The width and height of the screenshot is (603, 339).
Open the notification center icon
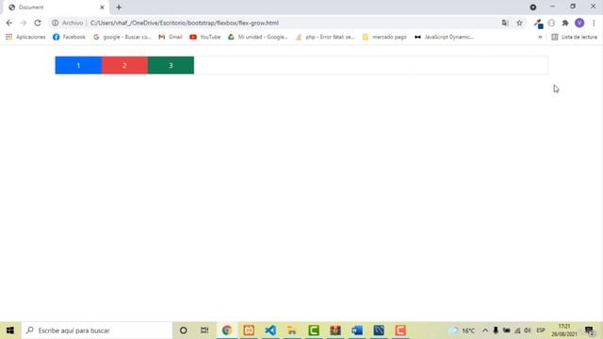[x=590, y=331]
